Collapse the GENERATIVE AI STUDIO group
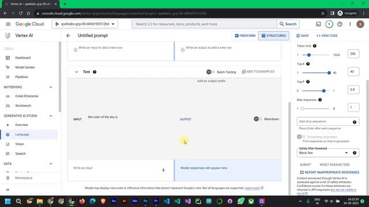 point(51,116)
